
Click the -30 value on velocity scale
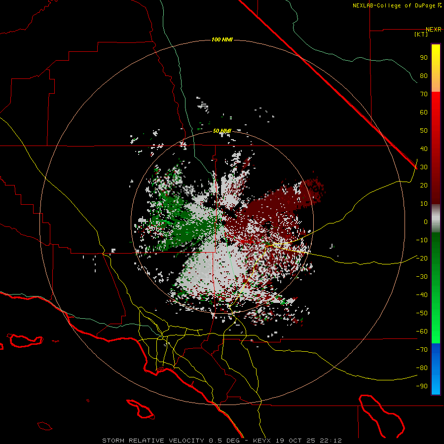(422, 277)
